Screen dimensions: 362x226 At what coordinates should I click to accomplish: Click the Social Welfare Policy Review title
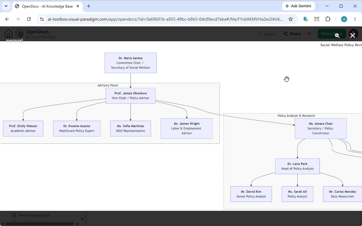click(x=341, y=45)
